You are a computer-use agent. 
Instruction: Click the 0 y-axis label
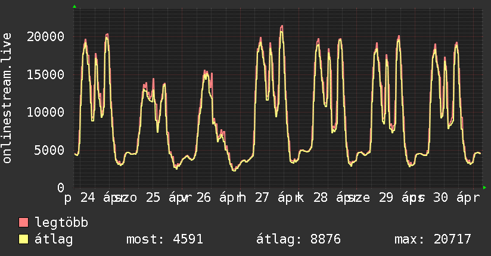point(61,188)
